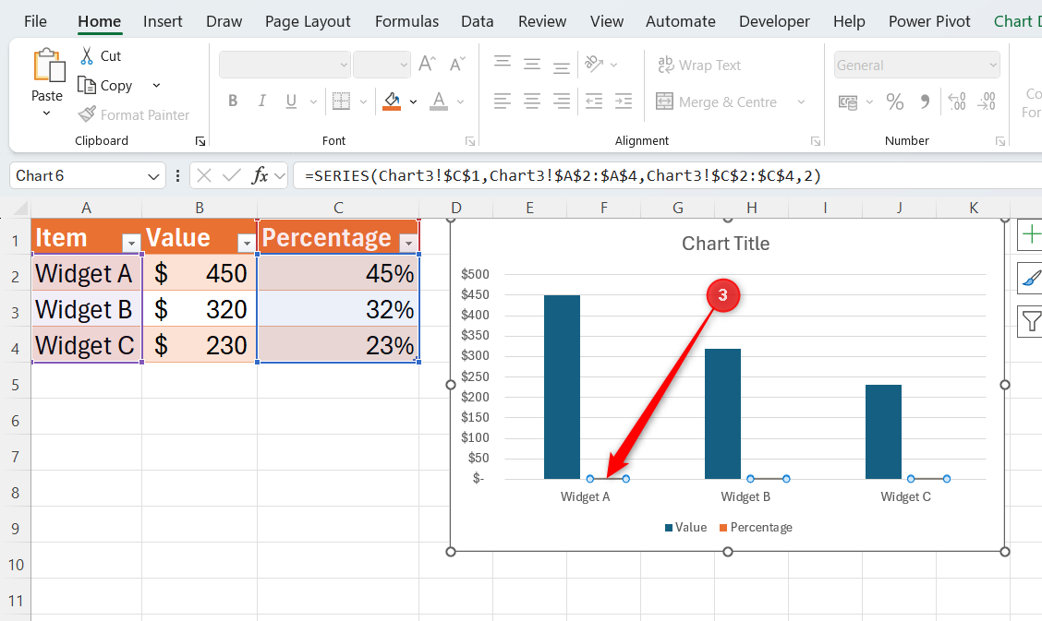Open the Value column filter dropdown

click(247, 244)
